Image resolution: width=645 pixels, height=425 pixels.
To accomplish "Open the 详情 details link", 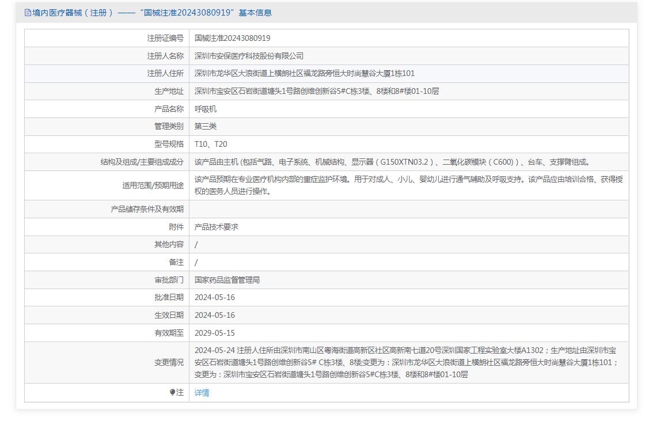I will pos(202,393).
